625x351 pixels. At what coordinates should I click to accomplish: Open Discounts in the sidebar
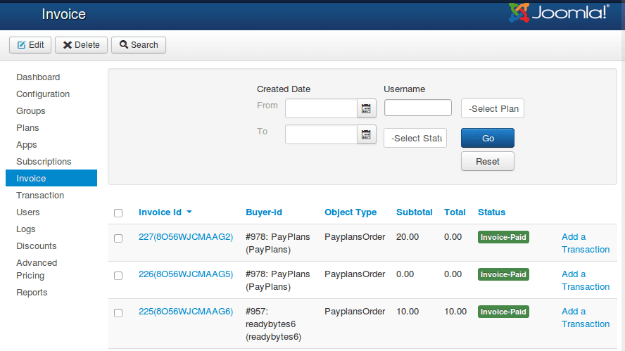pos(37,245)
